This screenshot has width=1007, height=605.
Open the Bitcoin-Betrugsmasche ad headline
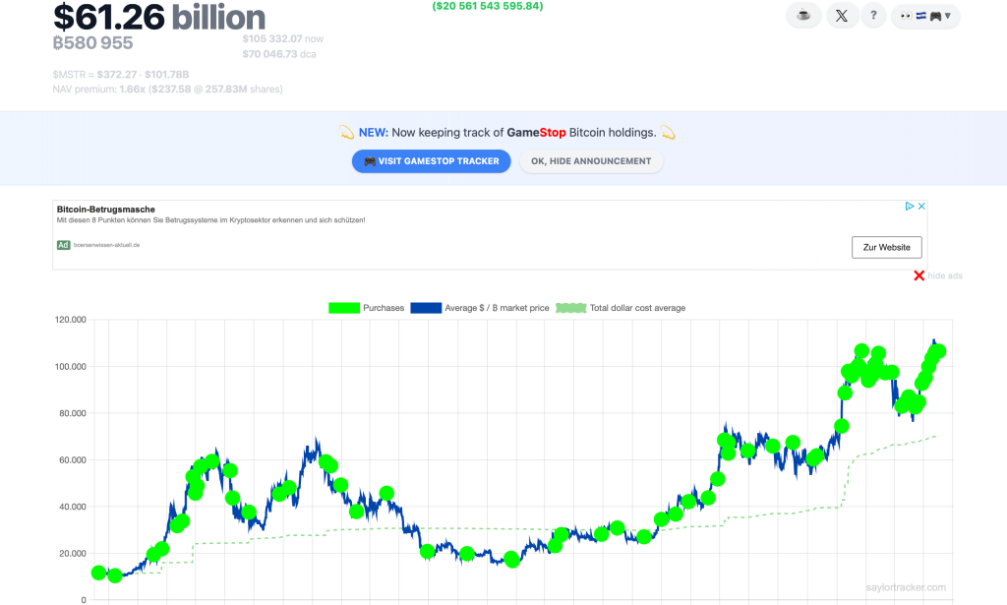tap(106, 210)
